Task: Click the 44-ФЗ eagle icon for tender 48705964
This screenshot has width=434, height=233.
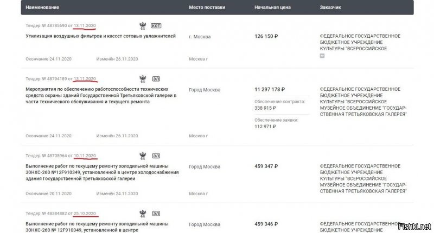Action: coord(143,156)
